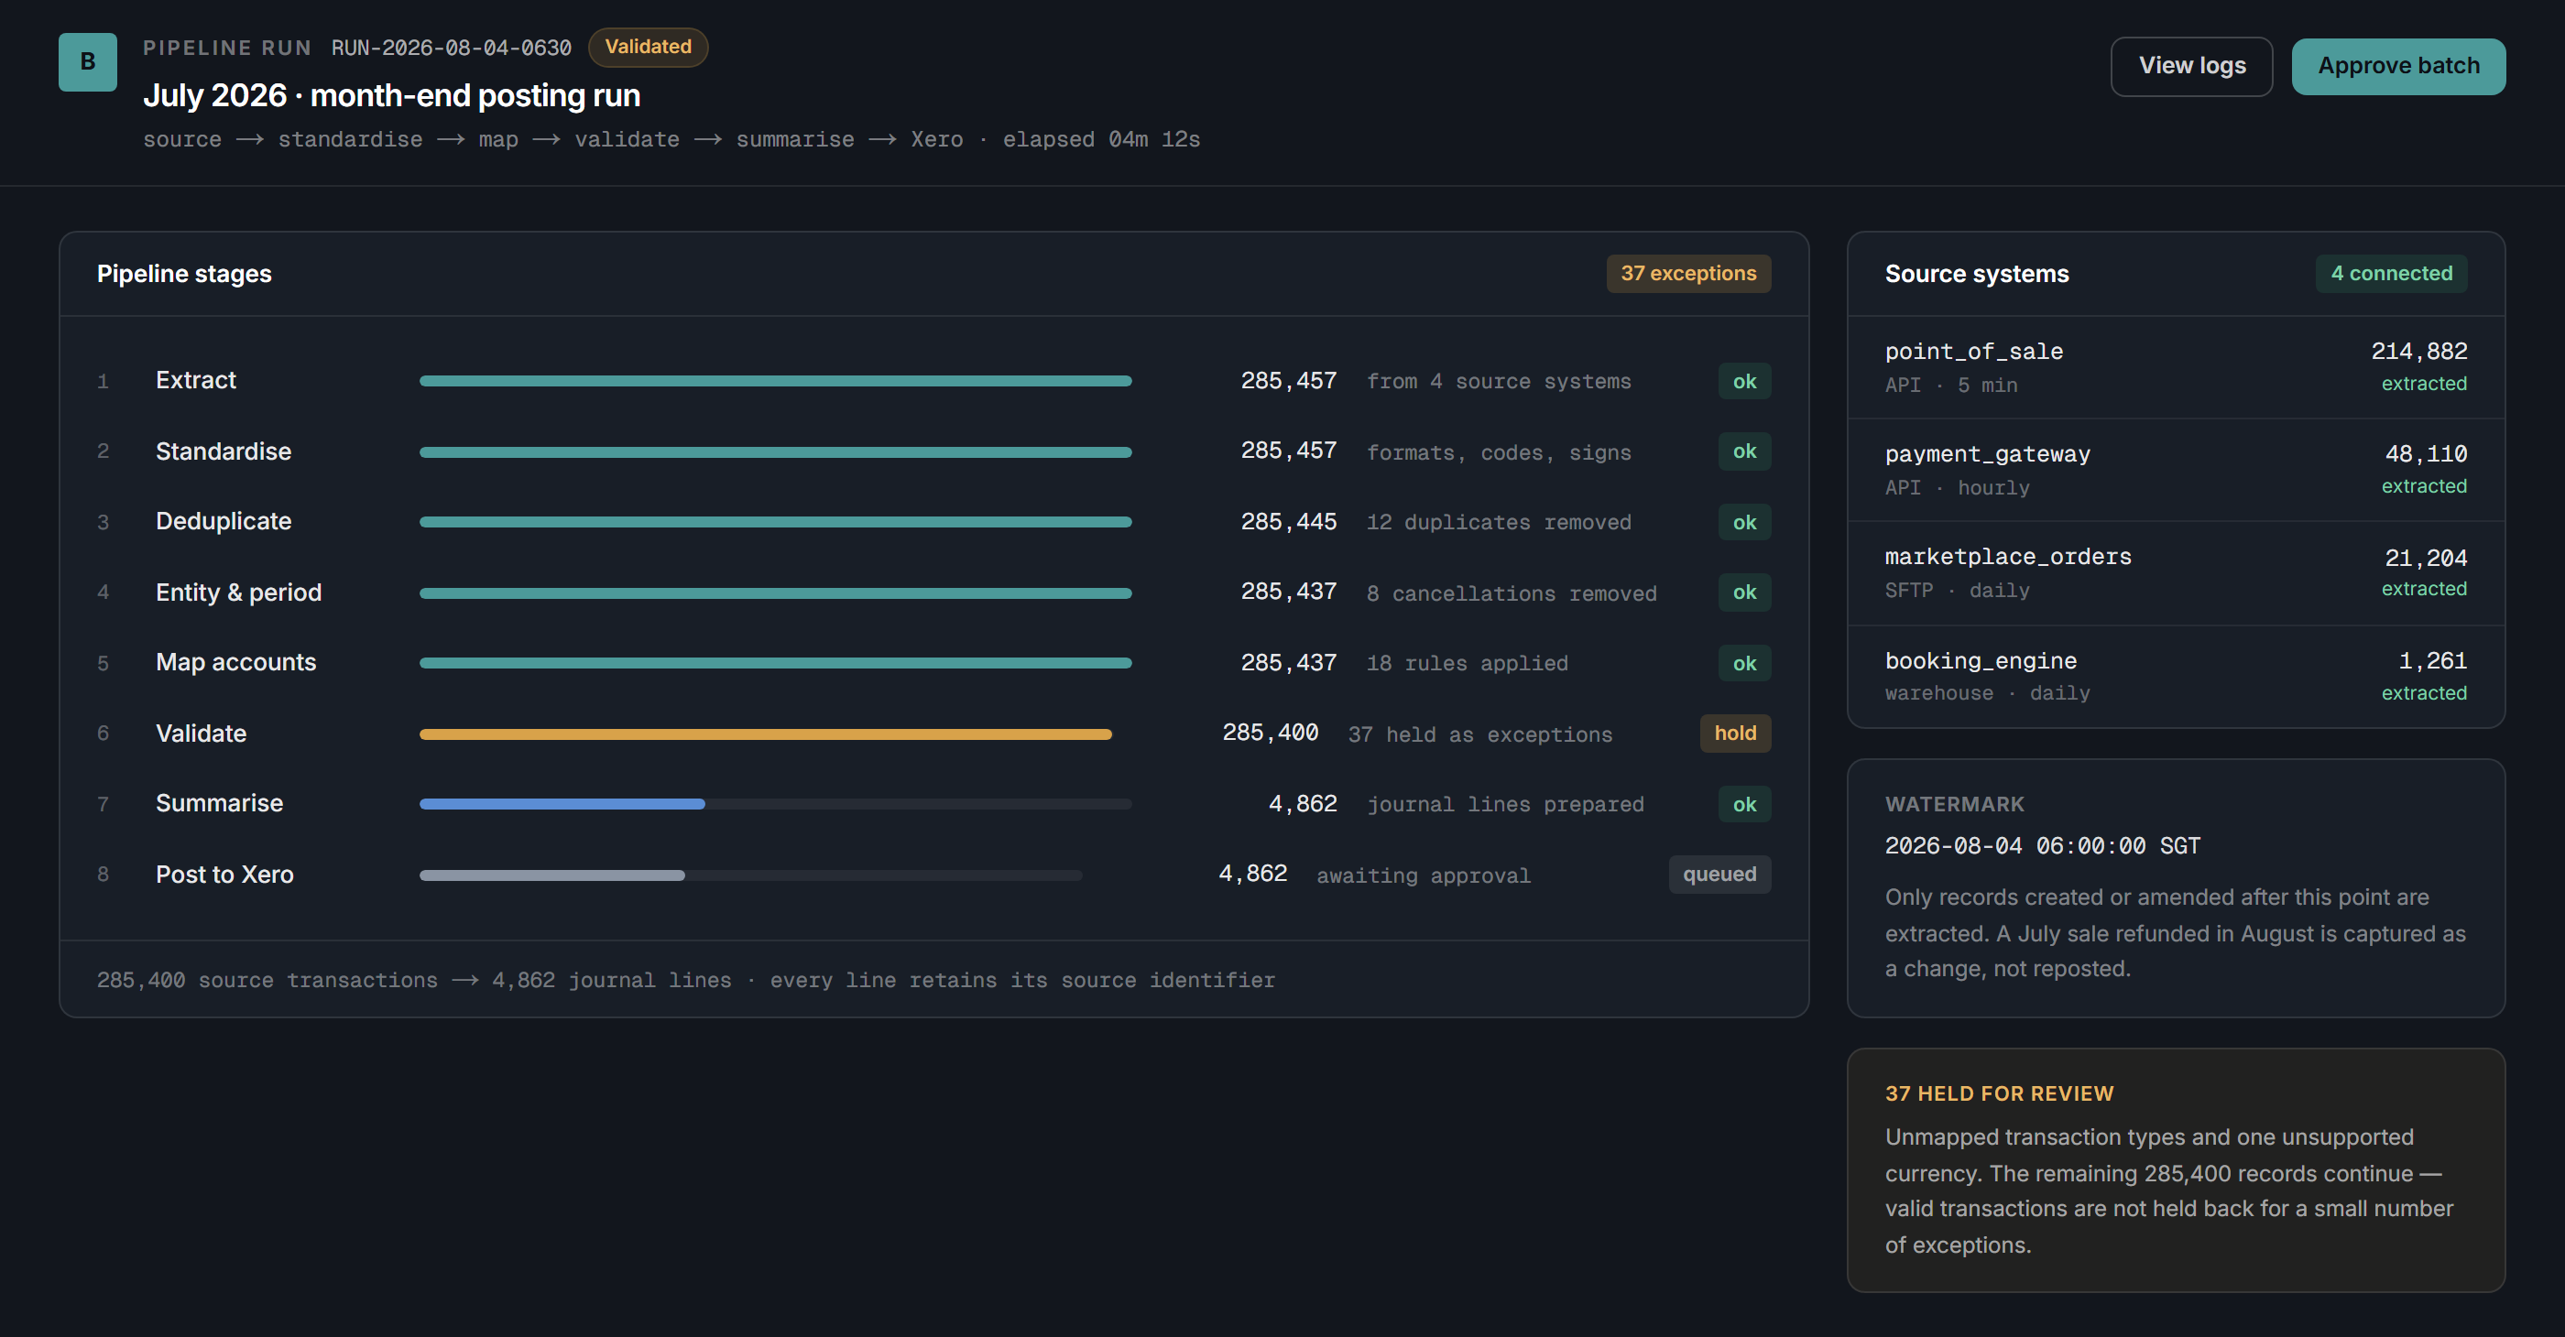Click the WATERMARK card heading
Image resolution: width=2565 pixels, height=1337 pixels.
click(x=1954, y=803)
